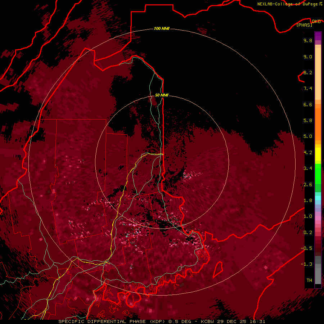Click the 7.4 value on the color scale
324x324 pixels.
click(x=308, y=89)
